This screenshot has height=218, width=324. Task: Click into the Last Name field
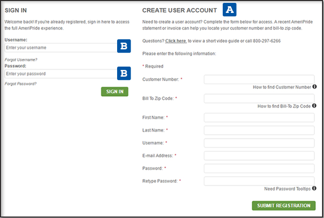pyautogui.click(x=259, y=130)
